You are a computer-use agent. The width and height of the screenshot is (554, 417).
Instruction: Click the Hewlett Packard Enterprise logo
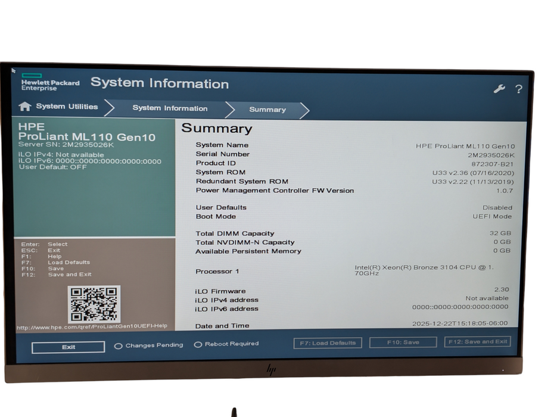[51, 82]
